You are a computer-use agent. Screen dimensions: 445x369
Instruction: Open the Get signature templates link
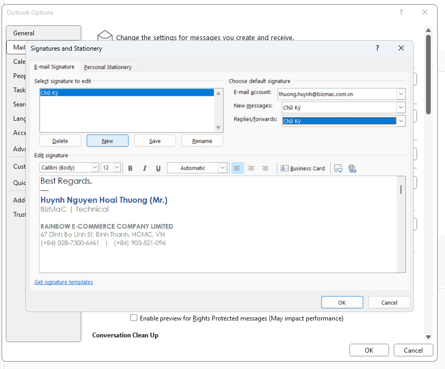[64, 282]
